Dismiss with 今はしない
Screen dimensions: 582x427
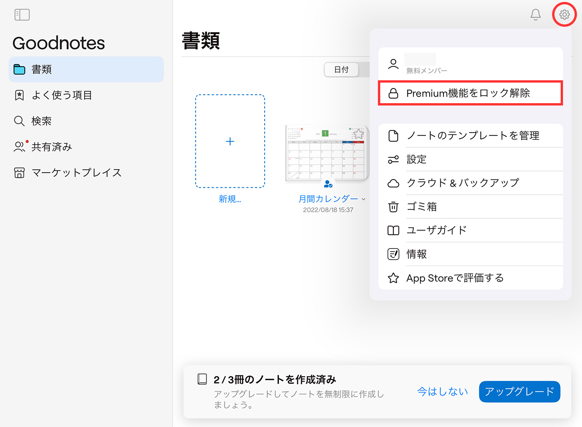(443, 392)
